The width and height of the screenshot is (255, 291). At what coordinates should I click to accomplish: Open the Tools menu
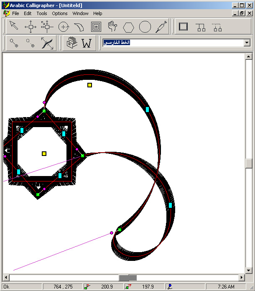click(42, 13)
